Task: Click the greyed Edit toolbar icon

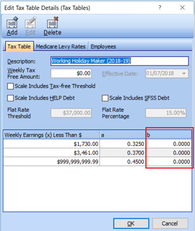Action: coord(31,26)
